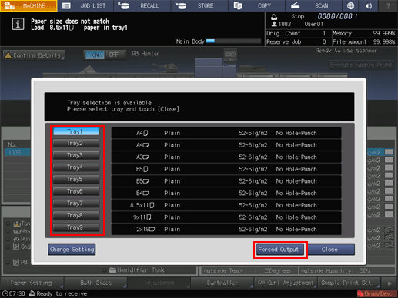Click the Execute Sample Print button
The image size is (398, 298).
click(x=362, y=65)
